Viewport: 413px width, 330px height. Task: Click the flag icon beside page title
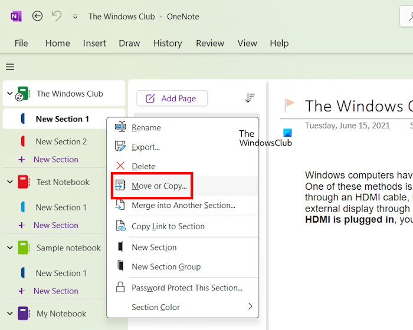tap(290, 105)
